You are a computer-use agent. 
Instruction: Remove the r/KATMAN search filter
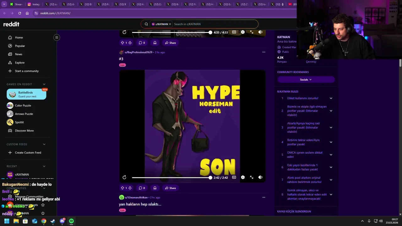click(170, 24)
